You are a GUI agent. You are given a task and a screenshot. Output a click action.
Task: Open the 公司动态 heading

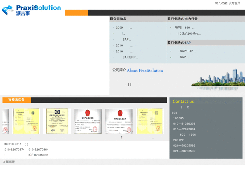120,19
